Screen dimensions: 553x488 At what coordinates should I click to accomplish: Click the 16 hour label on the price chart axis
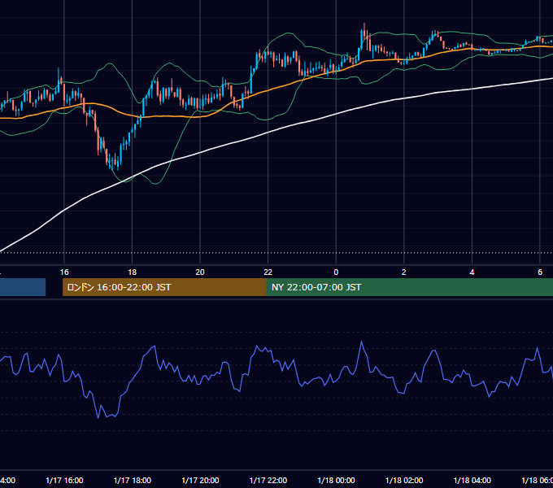pos(64,272)
